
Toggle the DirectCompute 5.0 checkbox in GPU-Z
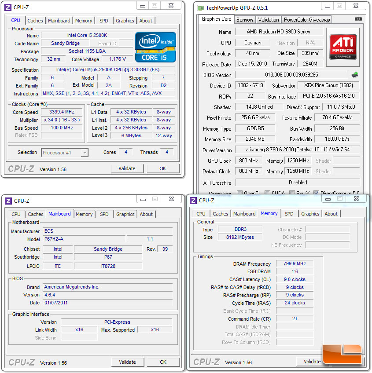[x=316, y=193]
